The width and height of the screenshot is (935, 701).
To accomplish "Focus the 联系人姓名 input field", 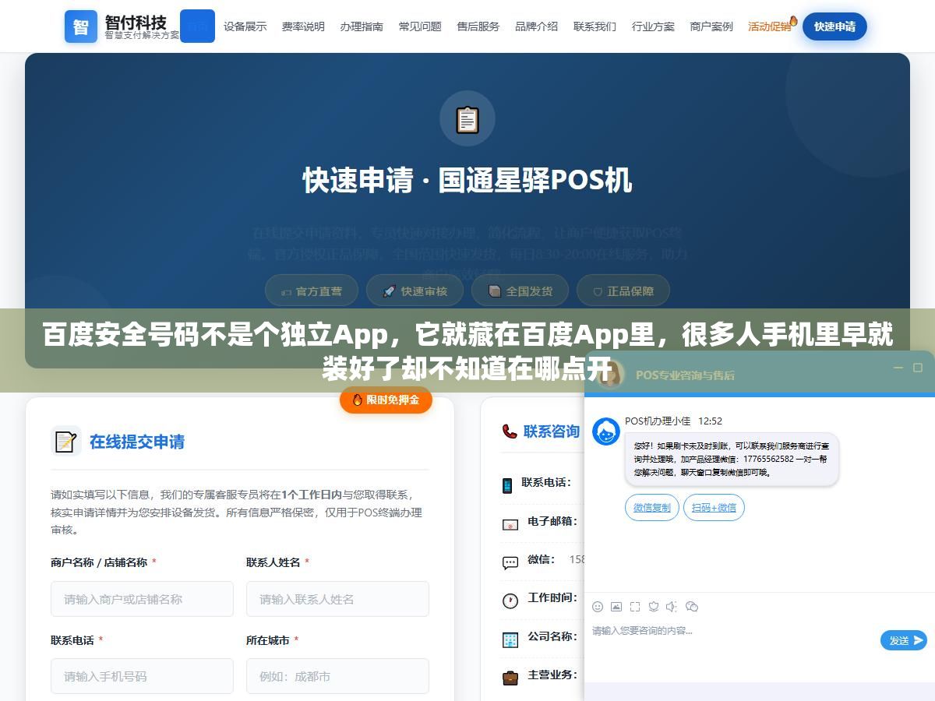I will coord(337,599).
